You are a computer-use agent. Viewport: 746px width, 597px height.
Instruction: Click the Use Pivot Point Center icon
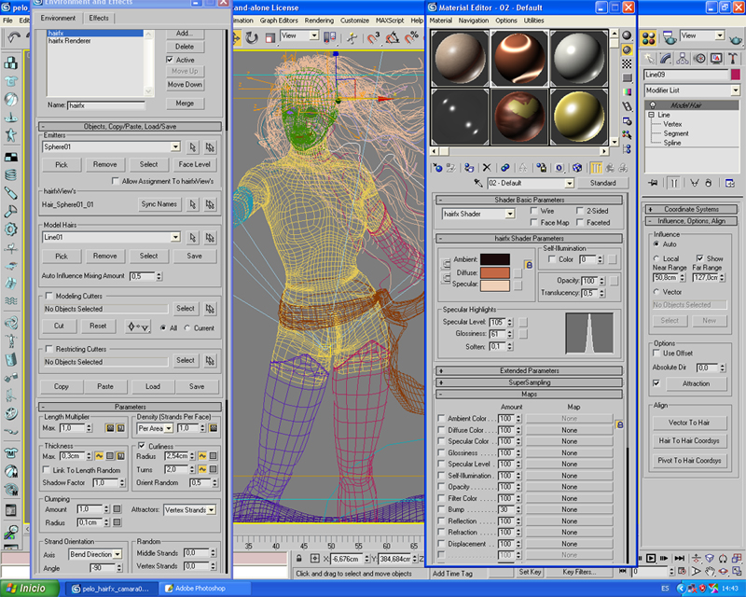pyautogui.click(x=330, y=37)
